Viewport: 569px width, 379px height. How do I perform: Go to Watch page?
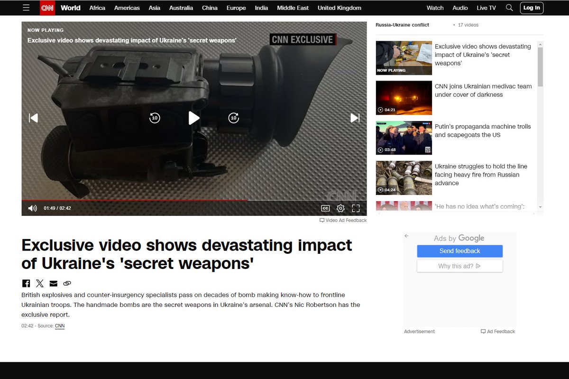[435, 8]
